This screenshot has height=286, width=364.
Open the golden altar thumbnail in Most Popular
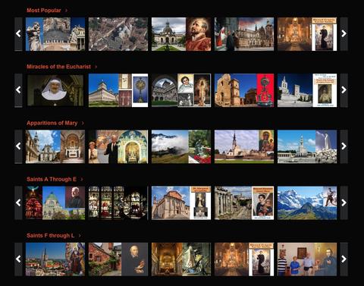coord(307,34)
